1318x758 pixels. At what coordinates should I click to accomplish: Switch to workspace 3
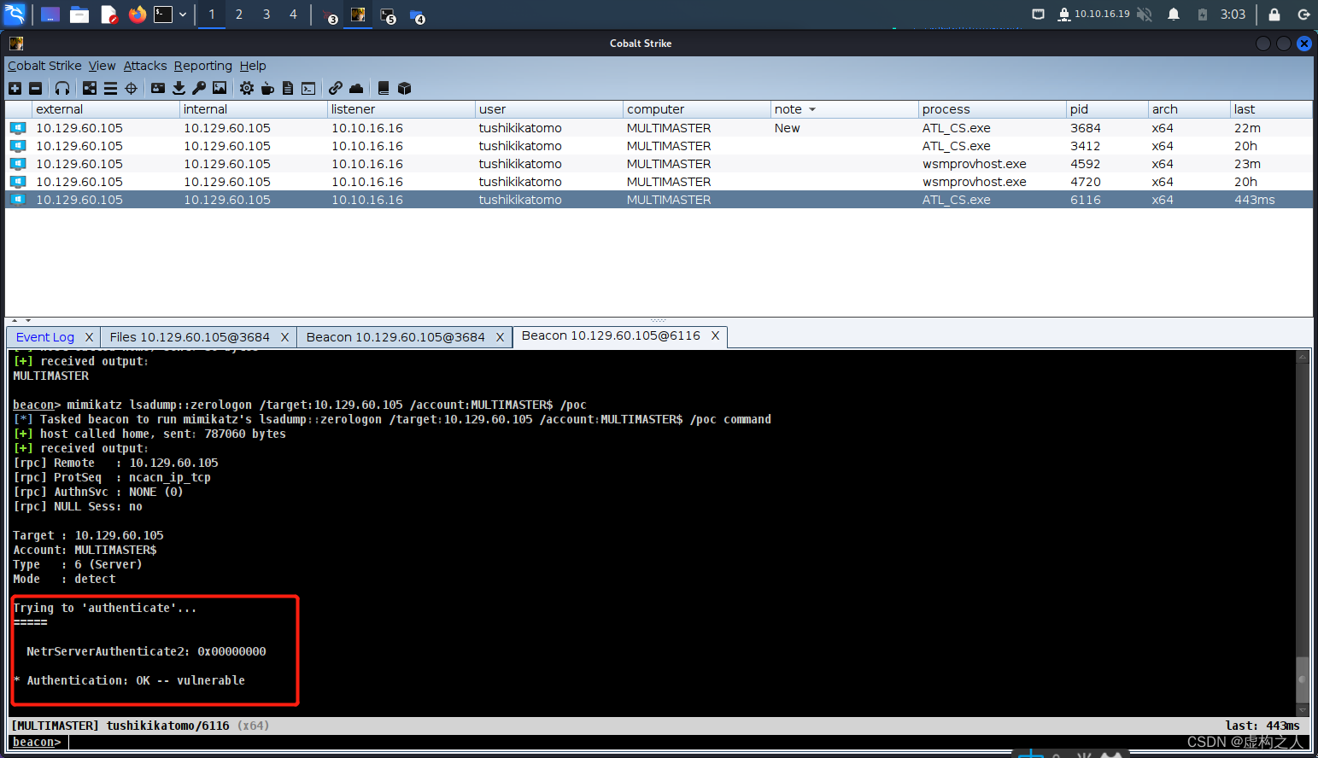tap(267, 15)
